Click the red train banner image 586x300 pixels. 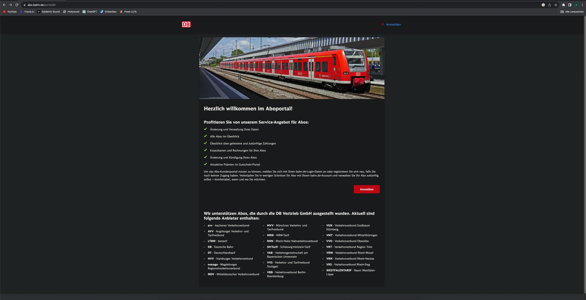pos(292,68)
